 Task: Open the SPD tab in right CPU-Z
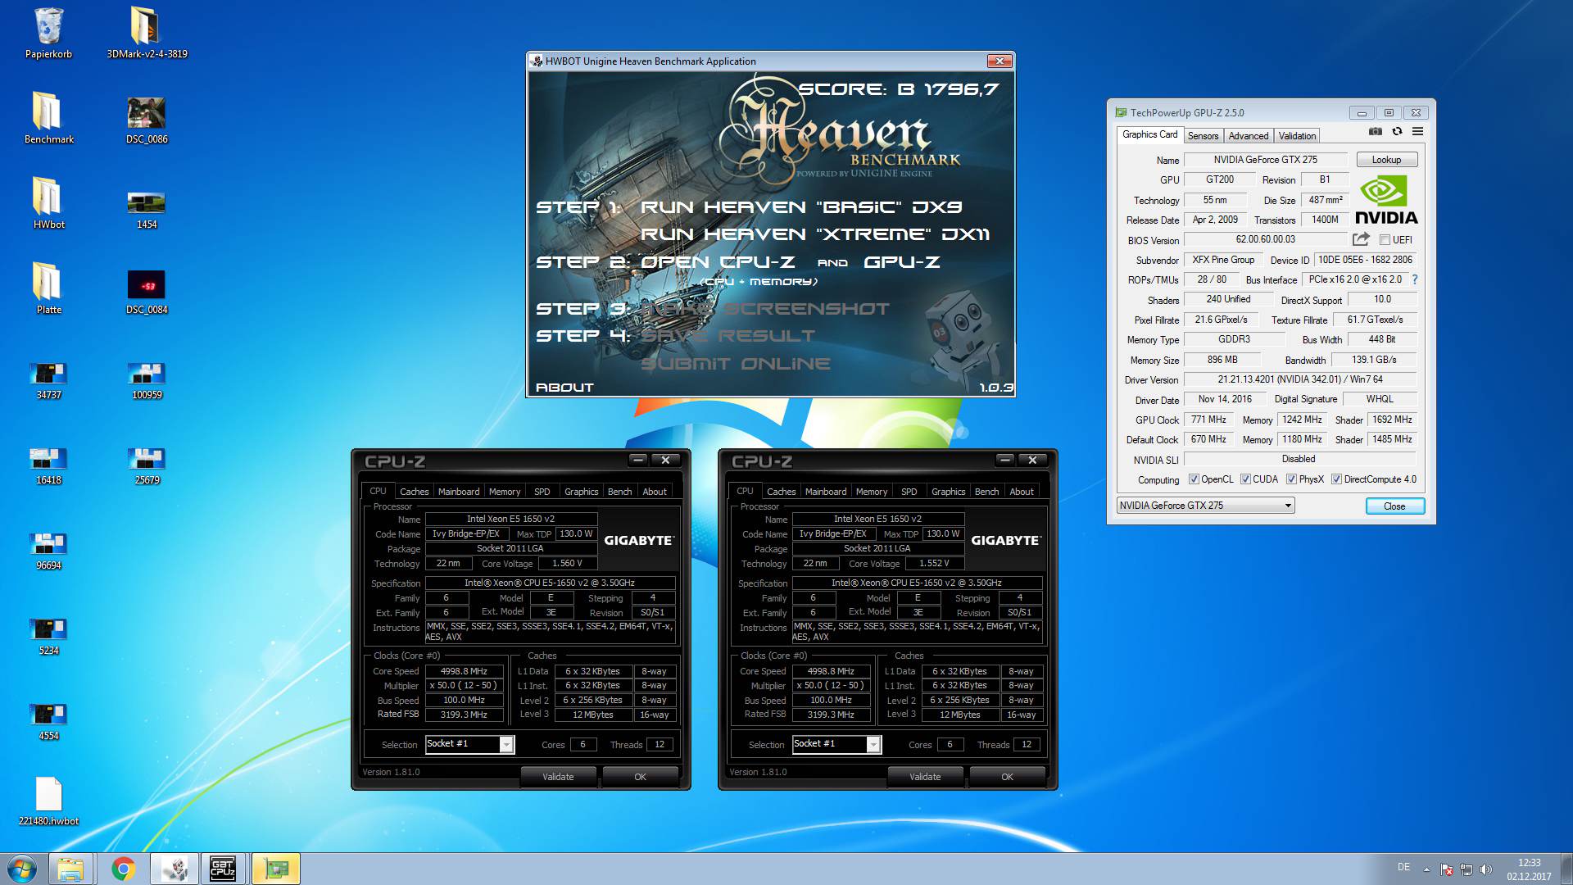(909, 492)
